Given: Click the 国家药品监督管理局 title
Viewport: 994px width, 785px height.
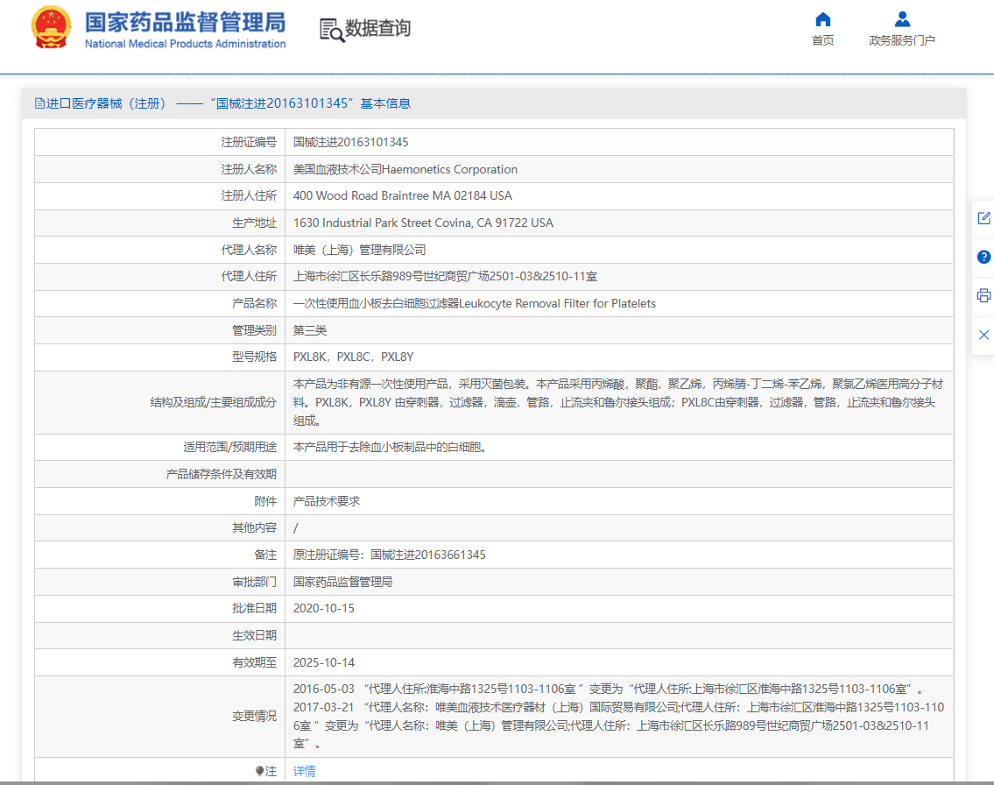Looking at the screenshot, I should pos(185,22).
